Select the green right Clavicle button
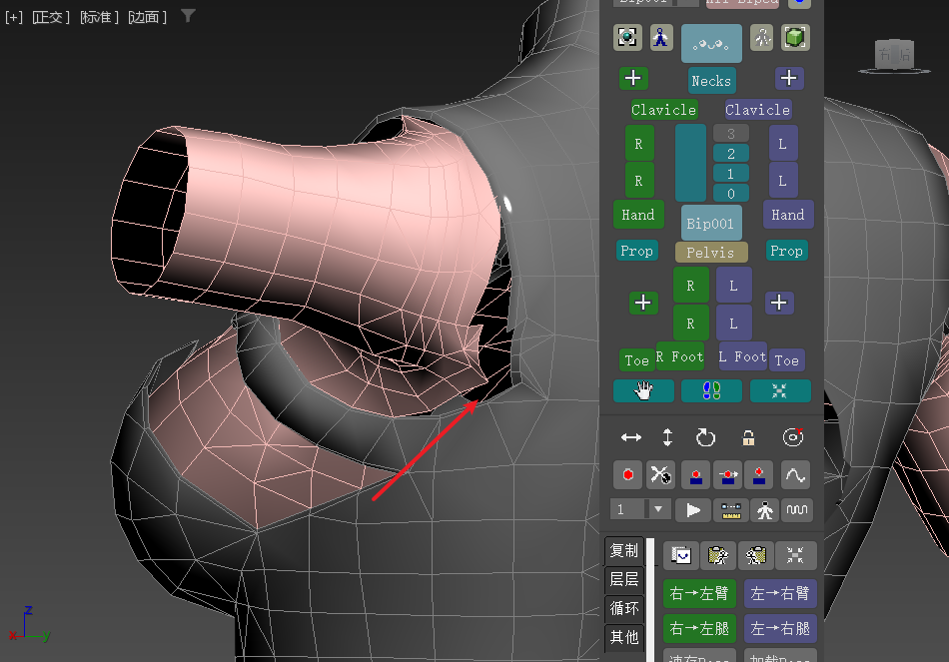The height and width of the screenshot is (662, 949). [x=664, y=110]
